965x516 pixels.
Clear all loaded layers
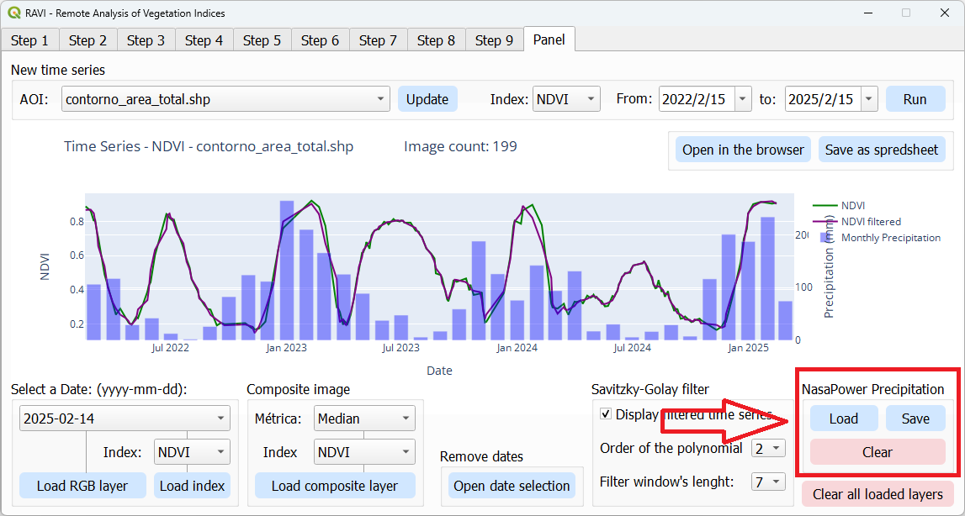(x=877, y=494)
